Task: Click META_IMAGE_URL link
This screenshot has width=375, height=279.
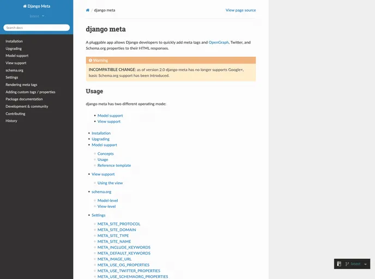Action: point(114,259)
